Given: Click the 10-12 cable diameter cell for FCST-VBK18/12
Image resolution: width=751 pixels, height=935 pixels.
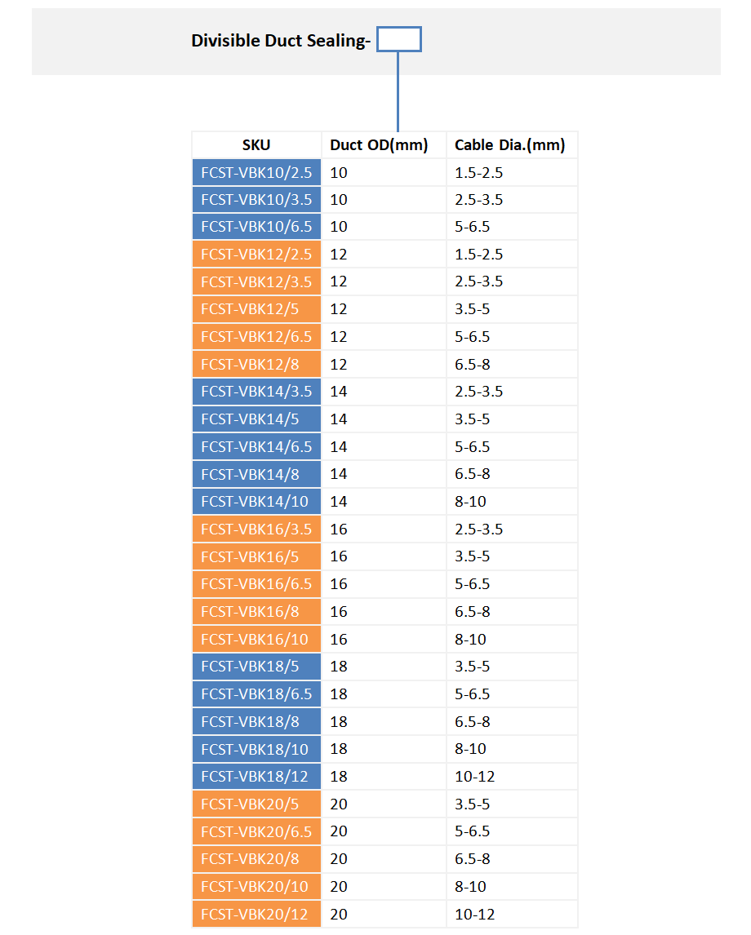Looking at the screenshot, I should tap(512, 776).
